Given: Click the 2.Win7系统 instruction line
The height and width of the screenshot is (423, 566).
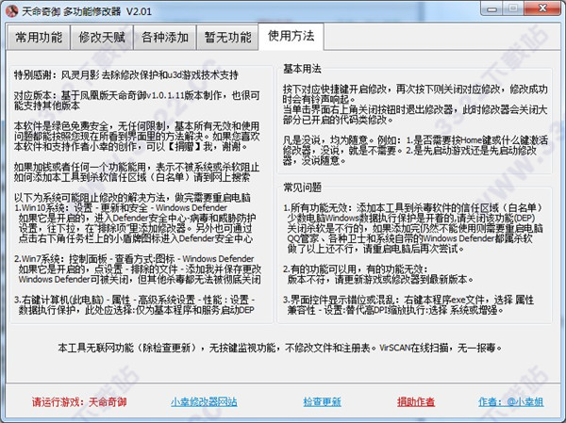Looking at the screenshot, I should [134, 259].
